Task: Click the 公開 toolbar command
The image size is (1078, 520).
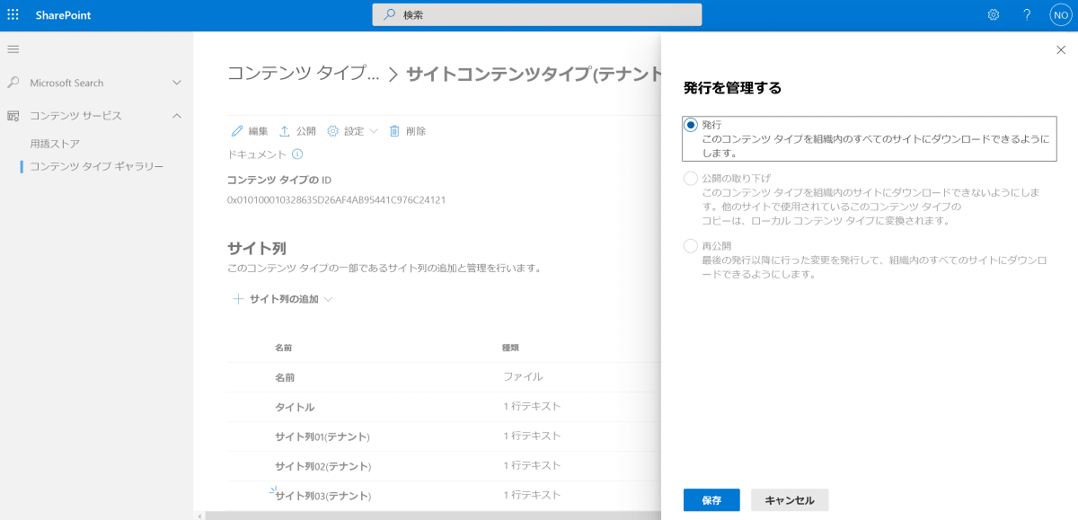Action: [296, 131]
